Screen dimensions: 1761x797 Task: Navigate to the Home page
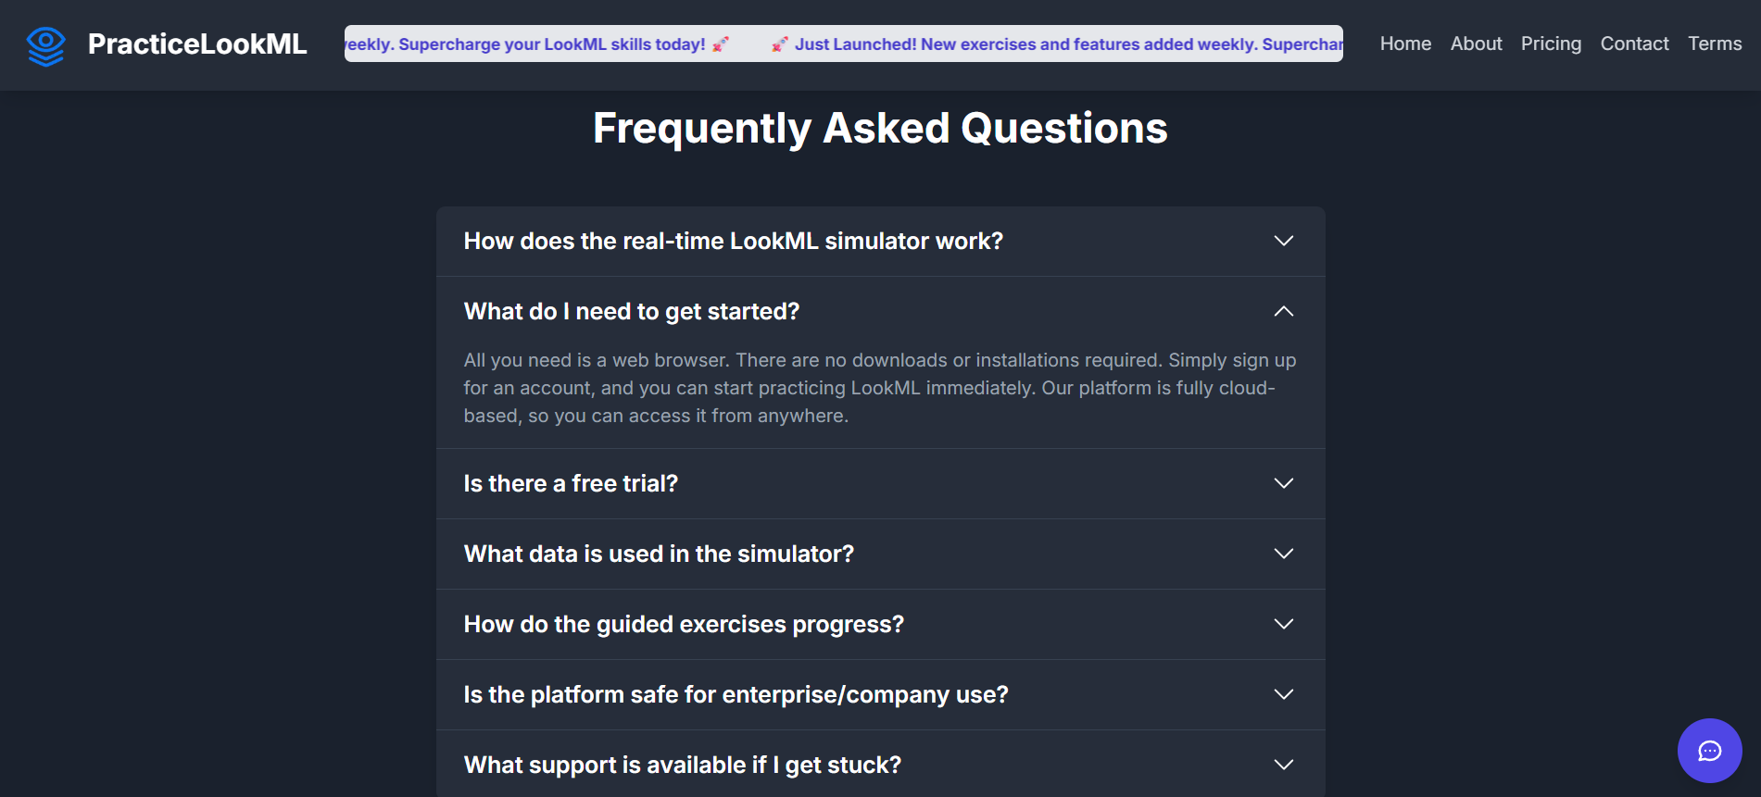pyautogui.click(x=1404, y=44)
